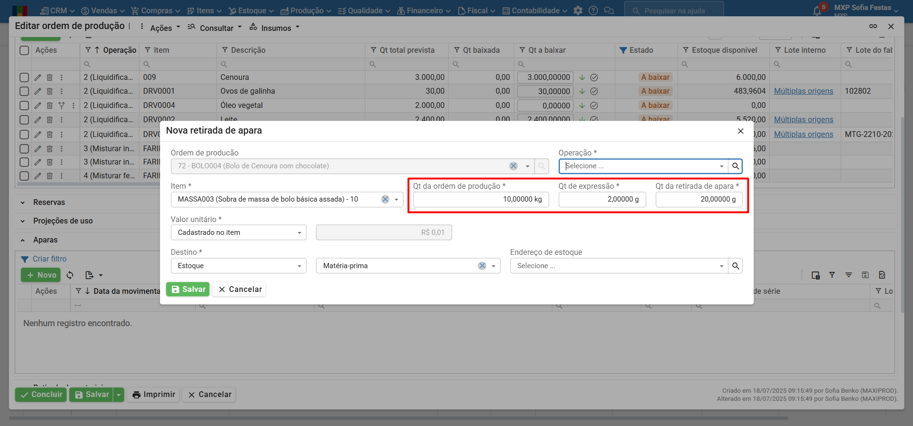
Task: Click the help question mark icon
Action: [593, 10]
